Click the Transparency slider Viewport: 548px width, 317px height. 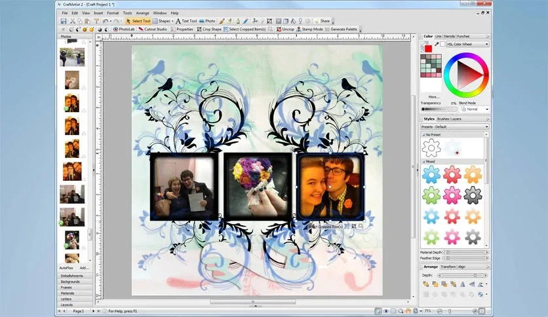439,109
